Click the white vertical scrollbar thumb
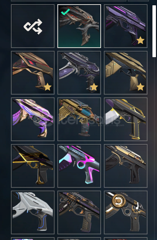The width and height of the screenshot is (157, 240). (154, 31)
